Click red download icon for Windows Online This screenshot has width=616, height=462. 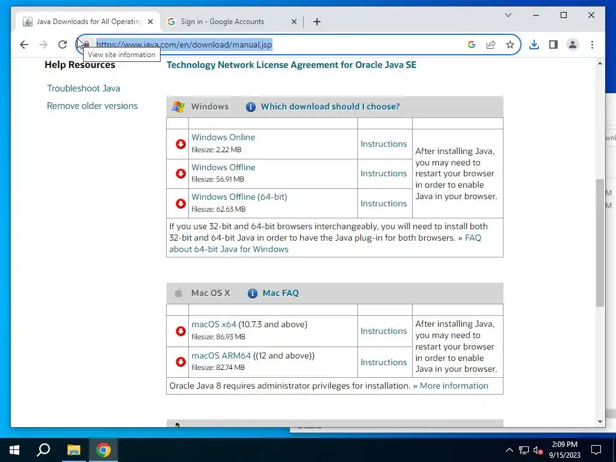click(180, 144)
